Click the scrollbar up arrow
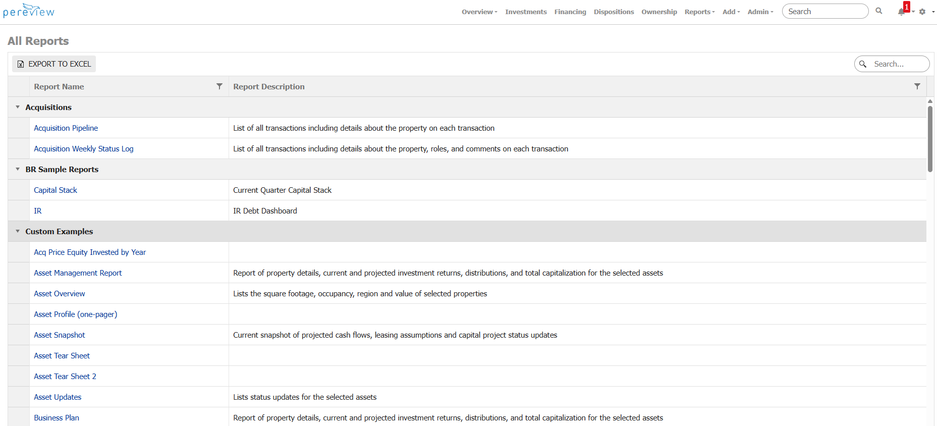The width and height of the screenshot is (937, 426). tap(930, 101)
